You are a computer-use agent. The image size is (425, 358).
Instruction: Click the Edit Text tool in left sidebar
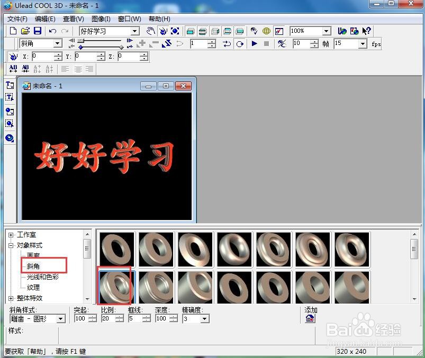pos(10,97)
